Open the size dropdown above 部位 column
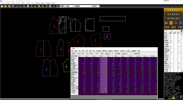The width and height of the screenshot is (183, 100). [168, 31]
